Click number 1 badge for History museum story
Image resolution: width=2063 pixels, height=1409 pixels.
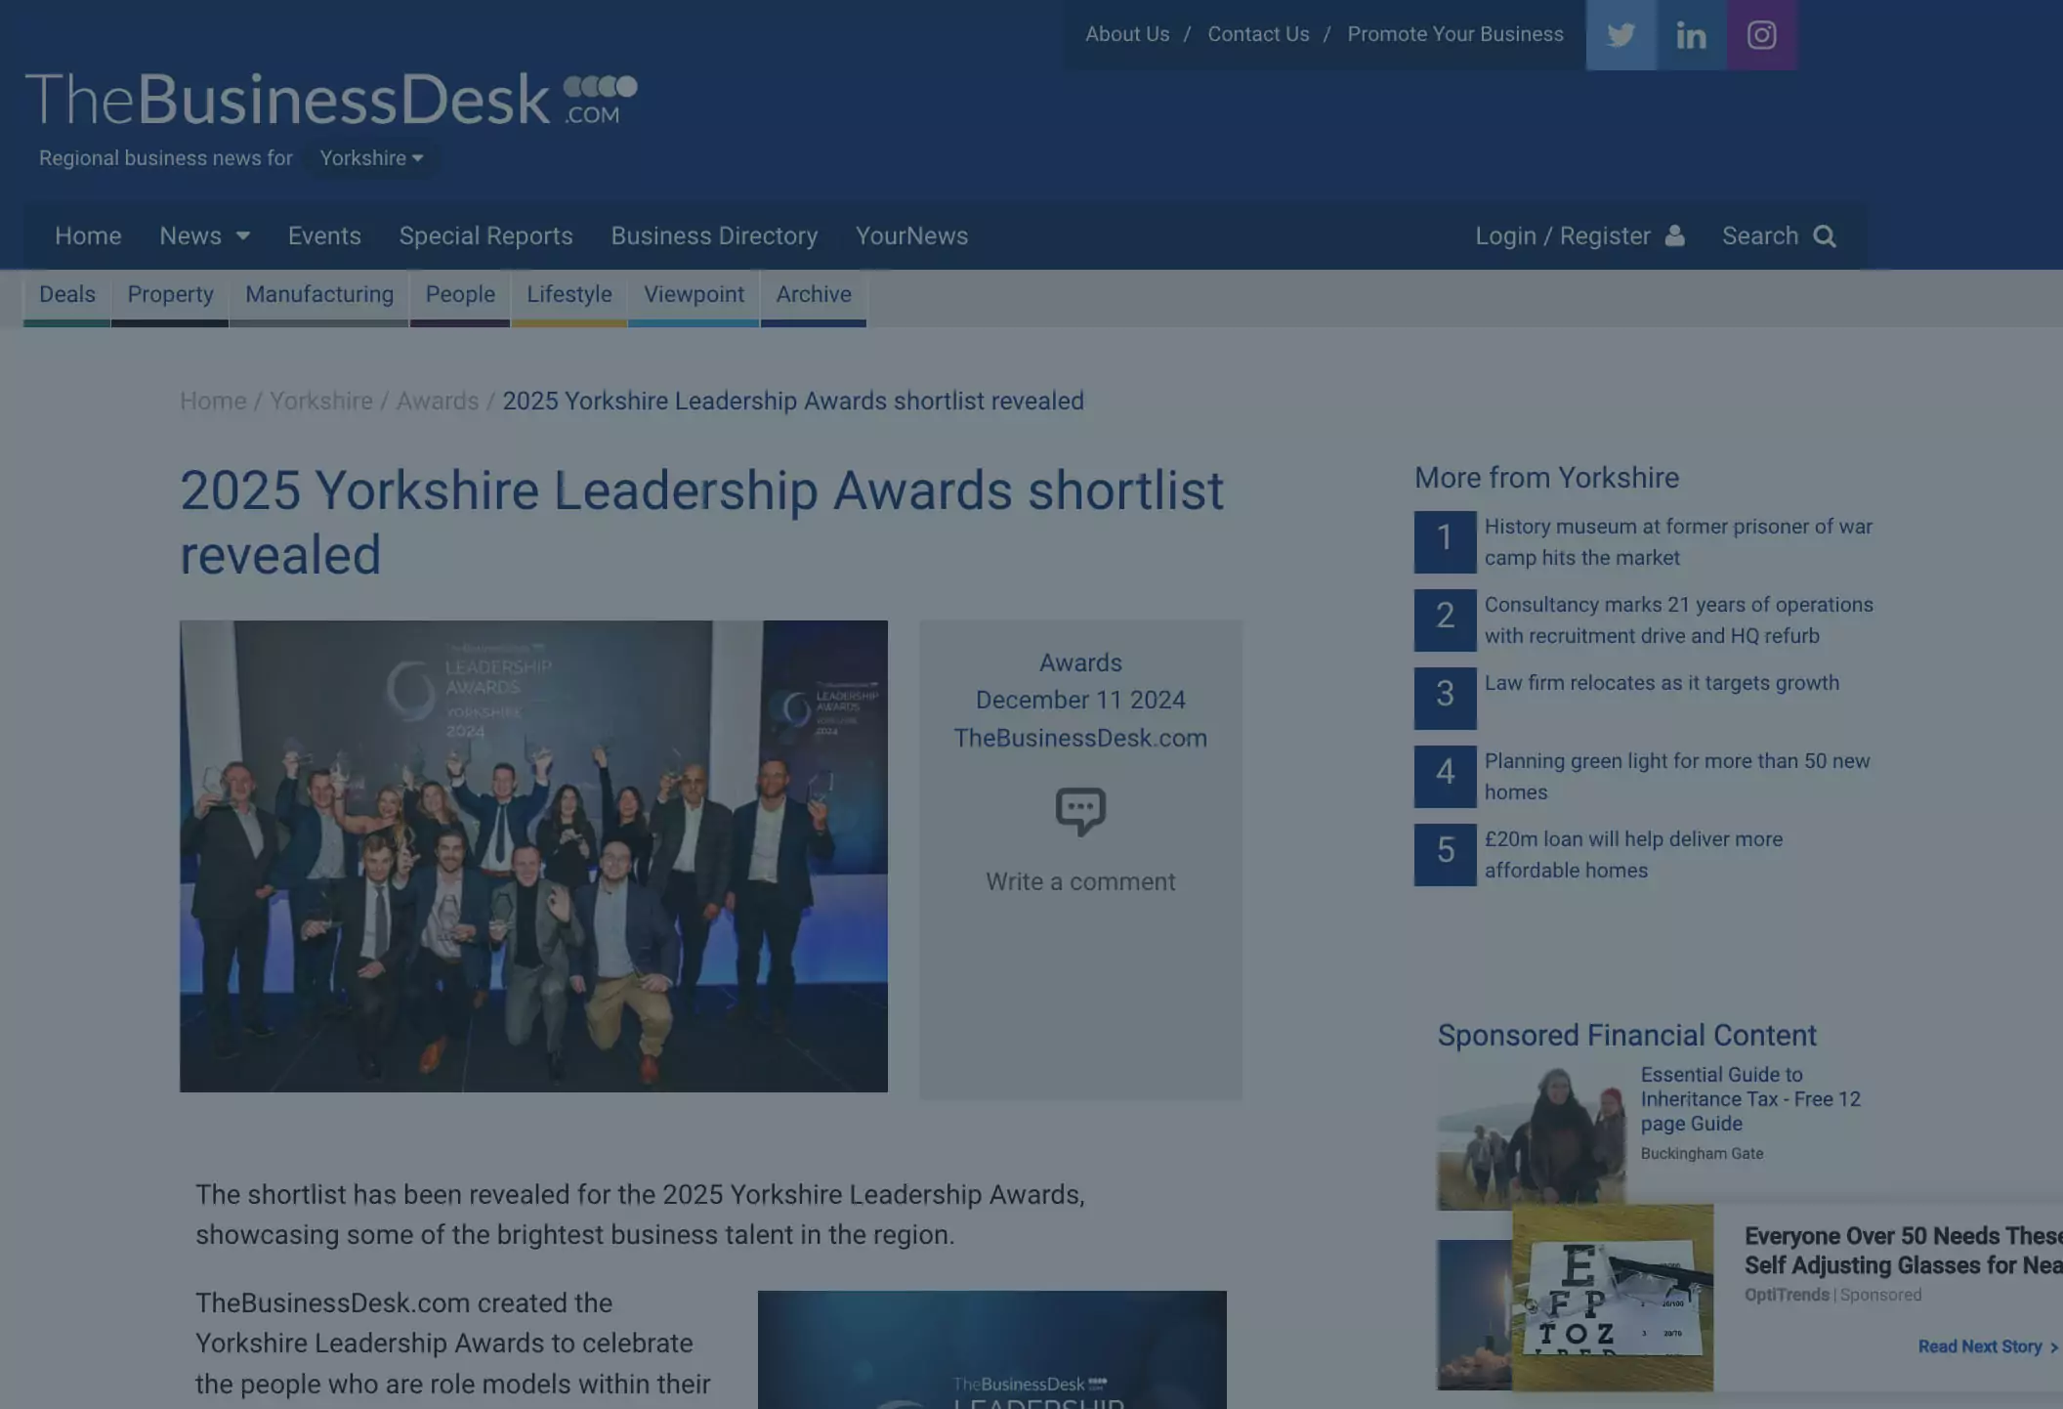(1445, 541)
